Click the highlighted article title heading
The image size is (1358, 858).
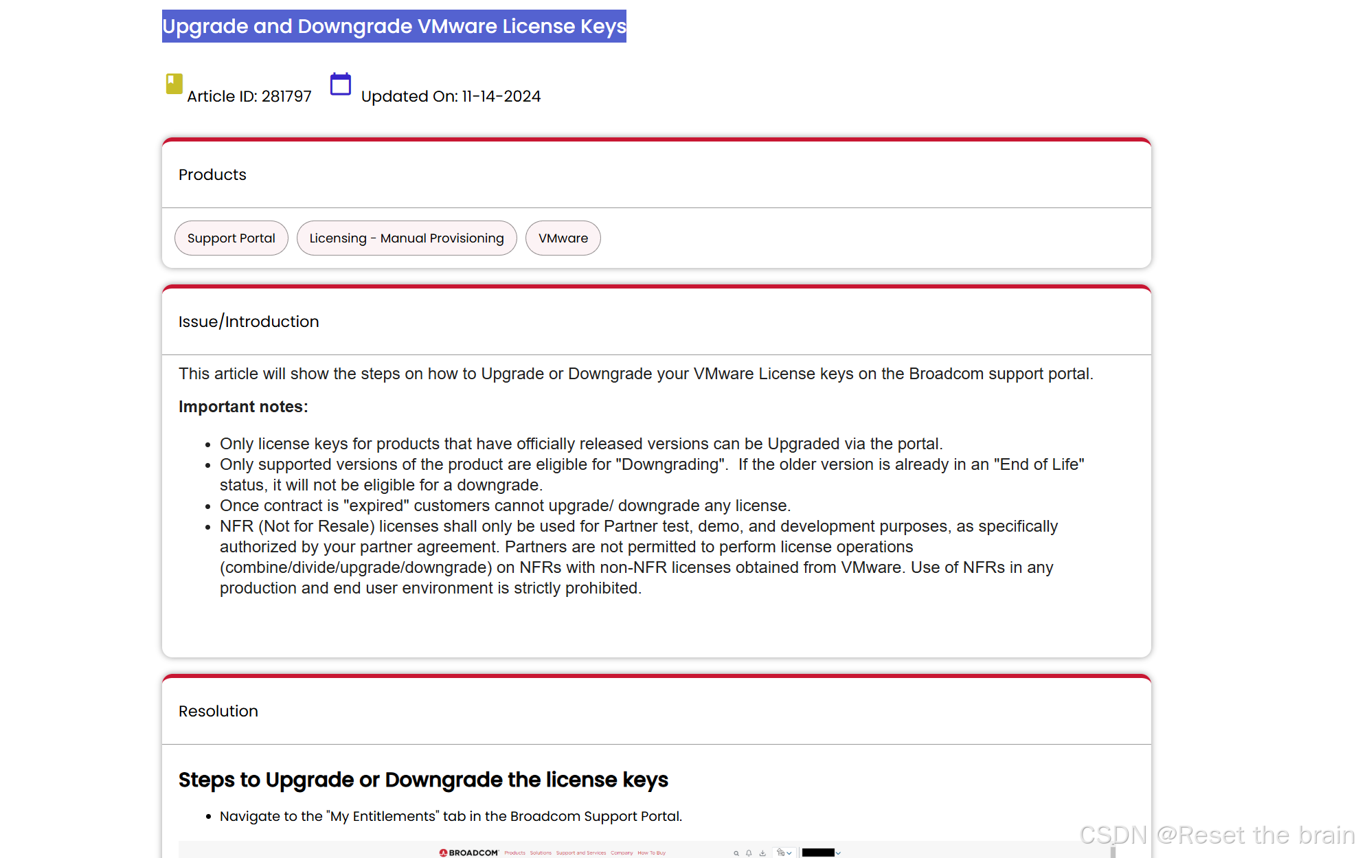(394, 26)
